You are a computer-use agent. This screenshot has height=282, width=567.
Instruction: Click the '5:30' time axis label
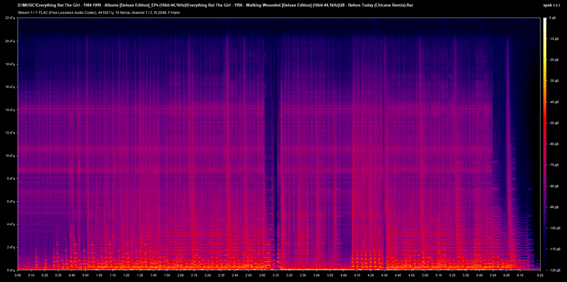pos(466,275)
